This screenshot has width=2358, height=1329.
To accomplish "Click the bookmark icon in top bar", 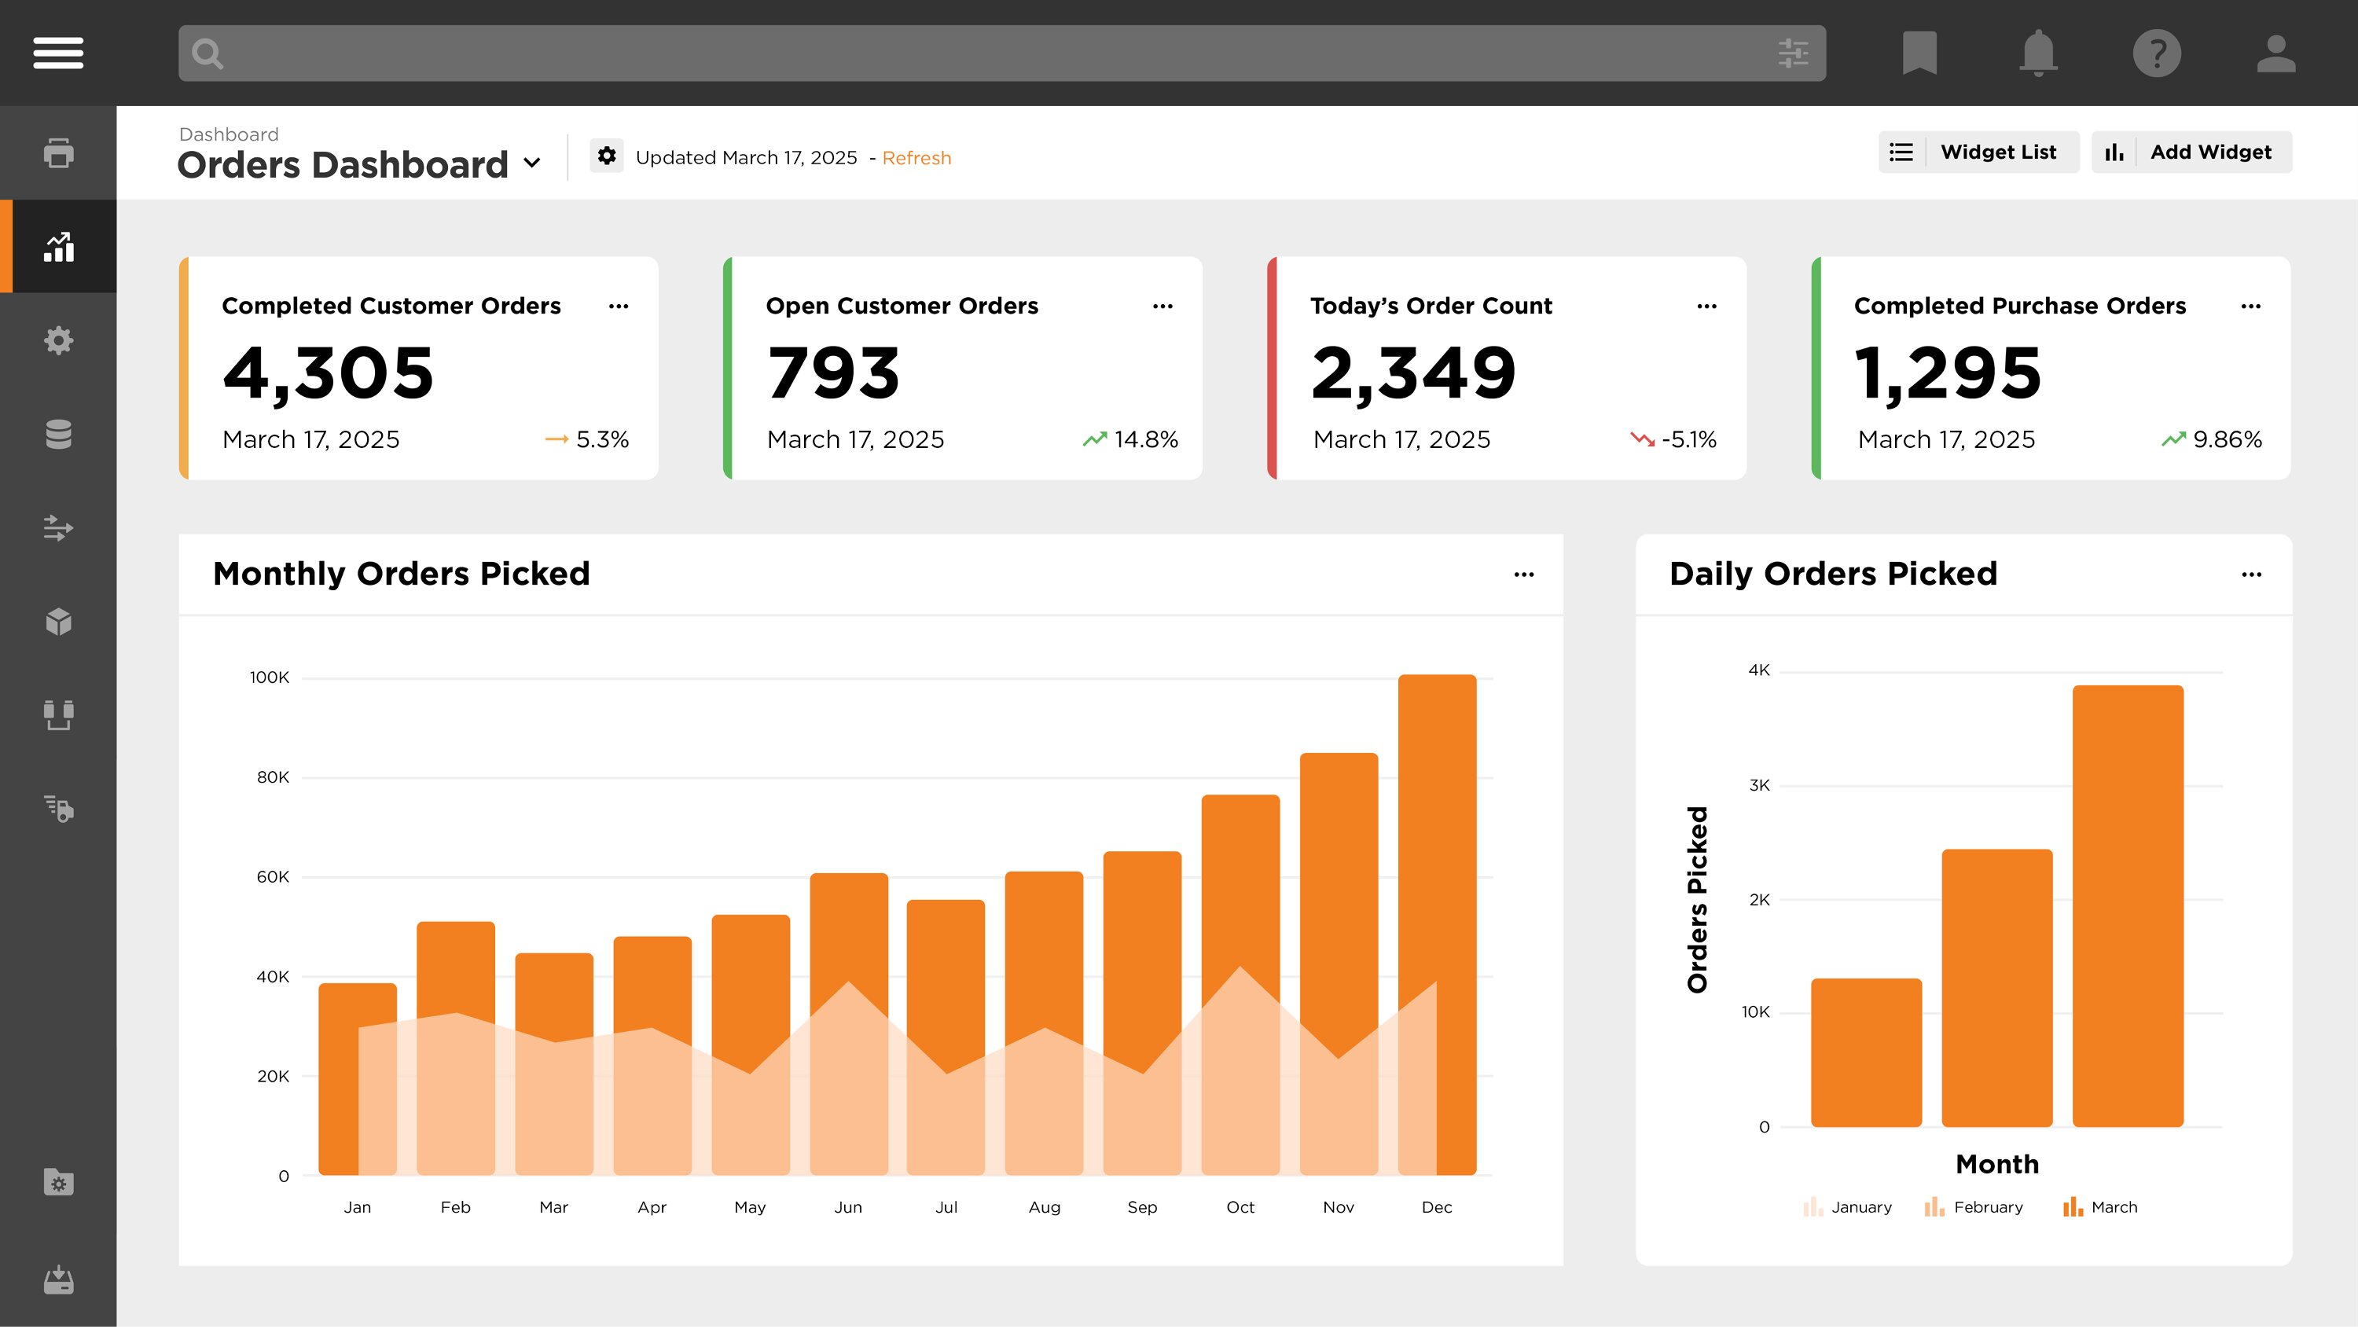I will coord(1919,53).
